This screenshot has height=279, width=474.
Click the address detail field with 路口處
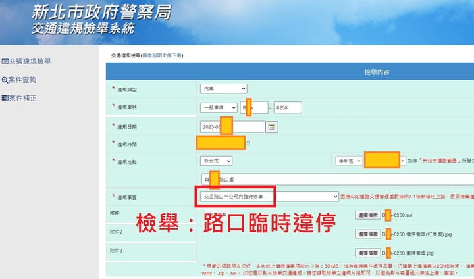[338, 179]
